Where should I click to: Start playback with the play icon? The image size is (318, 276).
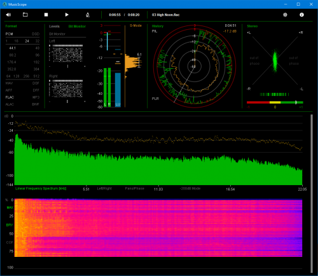click(67, 15)
